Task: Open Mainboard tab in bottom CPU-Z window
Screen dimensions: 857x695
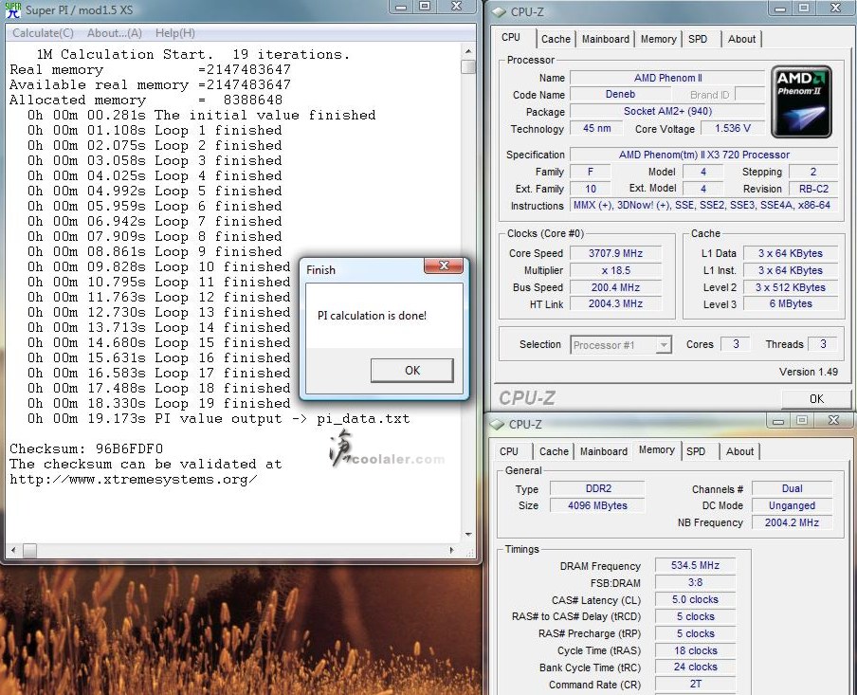Action: (x=603, y=451)
